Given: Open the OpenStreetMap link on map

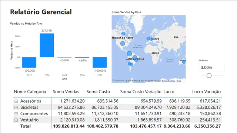Looking at the screenshot, I should pos(168,81).
